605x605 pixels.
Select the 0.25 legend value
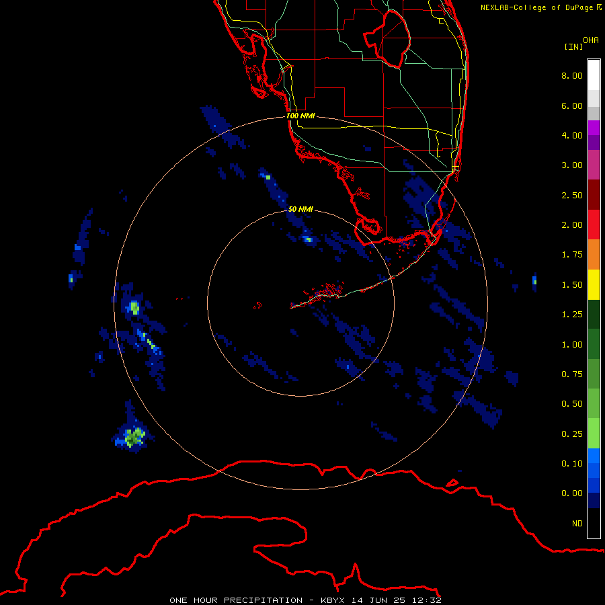[572, 434]
